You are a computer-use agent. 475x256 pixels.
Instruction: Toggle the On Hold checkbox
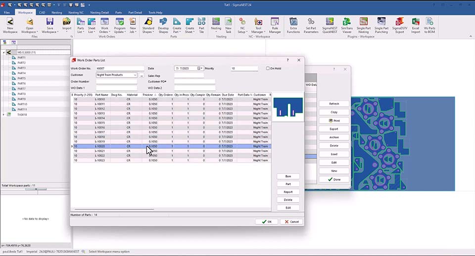coord(268,68)
